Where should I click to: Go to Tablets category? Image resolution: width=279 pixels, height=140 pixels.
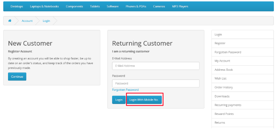click(x=95, y=7)
